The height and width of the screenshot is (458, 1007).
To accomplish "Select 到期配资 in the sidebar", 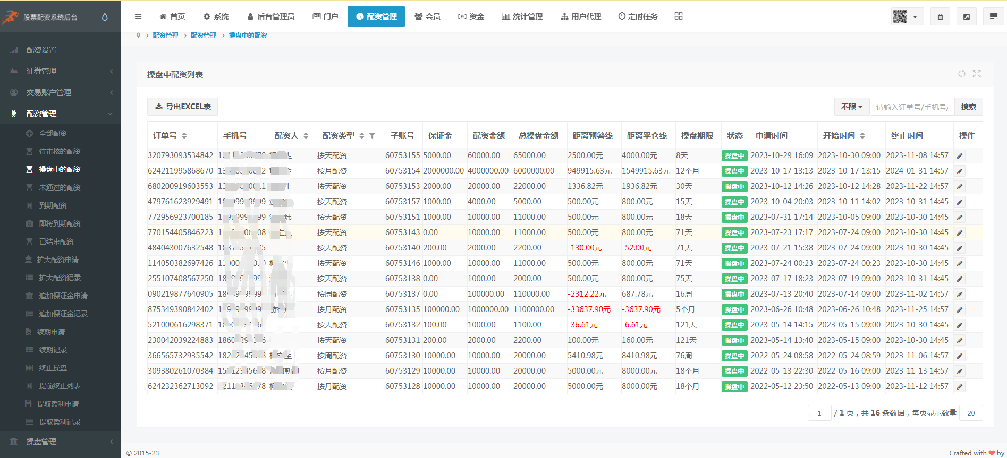I will 53,205.
